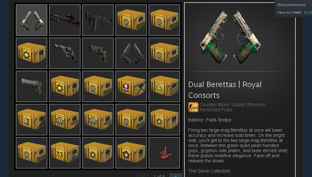
Task: Select the case with red skull badge
Action: 131,86
